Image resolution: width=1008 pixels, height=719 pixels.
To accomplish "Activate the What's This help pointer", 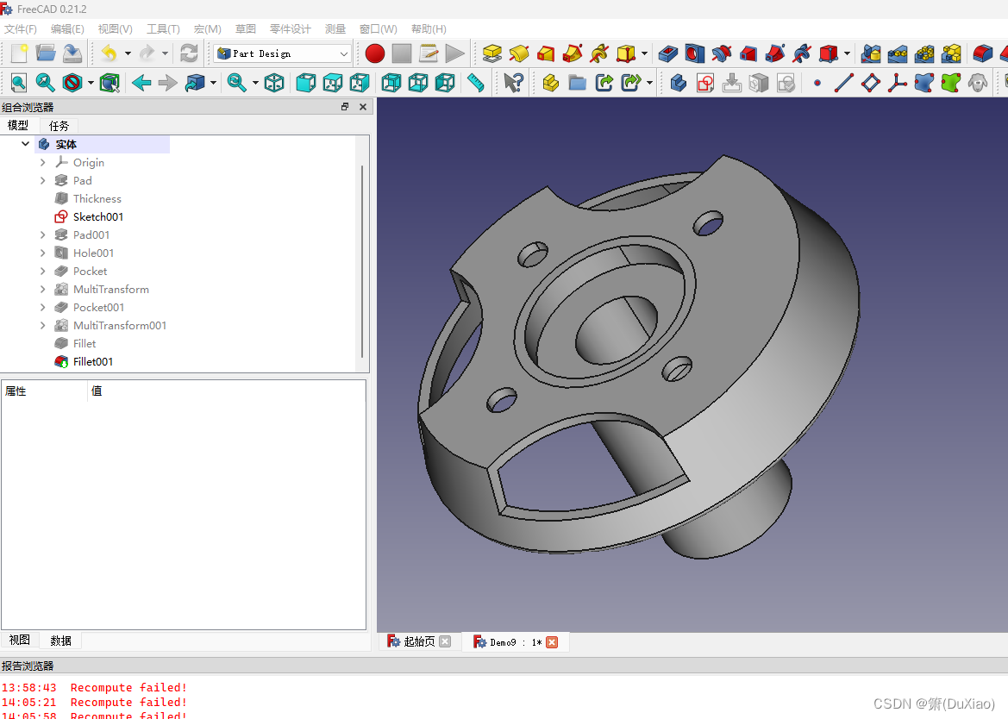I will click(513, 83).
